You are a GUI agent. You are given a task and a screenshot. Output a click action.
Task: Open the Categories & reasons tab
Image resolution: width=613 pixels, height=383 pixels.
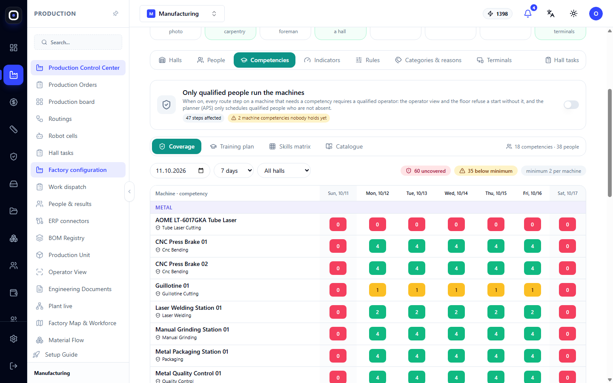428,60
